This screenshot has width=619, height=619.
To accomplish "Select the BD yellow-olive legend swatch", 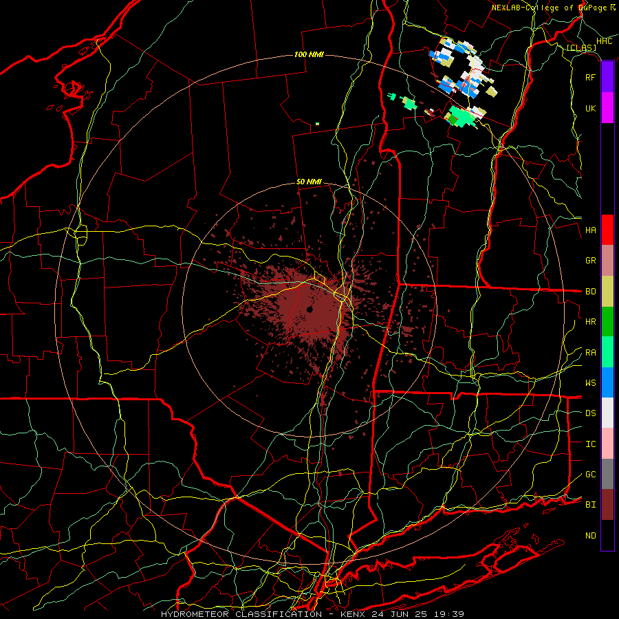I will pos(607,292).
